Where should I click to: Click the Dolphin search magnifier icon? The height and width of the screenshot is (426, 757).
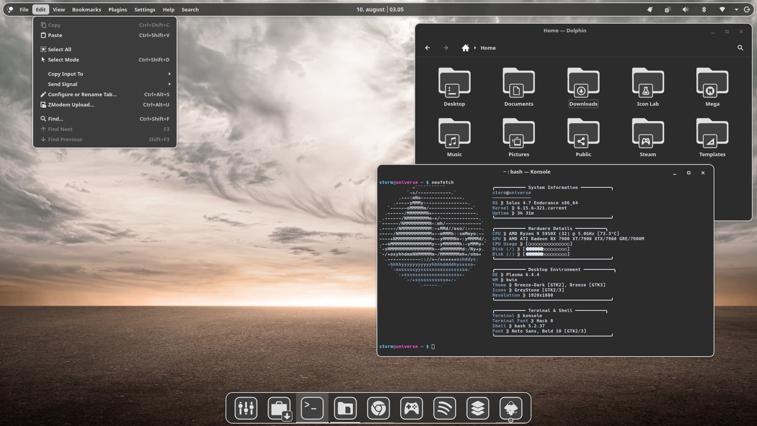click(x=740, y=48)
